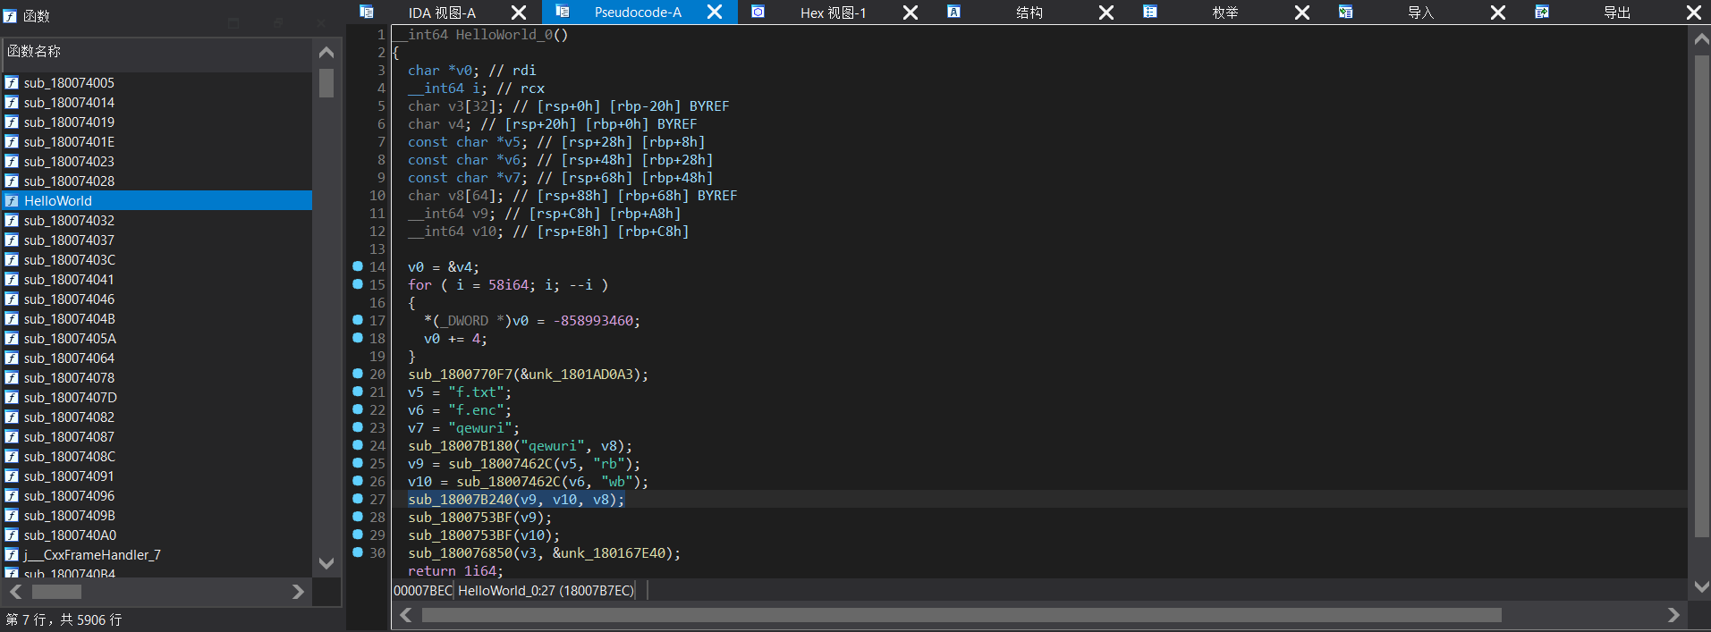Toggle breakpoint dot on line 30
Image resolution: width=1711 pixels, height=632 pixels.
(358, 552)
